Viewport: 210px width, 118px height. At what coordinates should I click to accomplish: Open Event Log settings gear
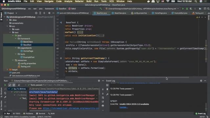(201, 81)
